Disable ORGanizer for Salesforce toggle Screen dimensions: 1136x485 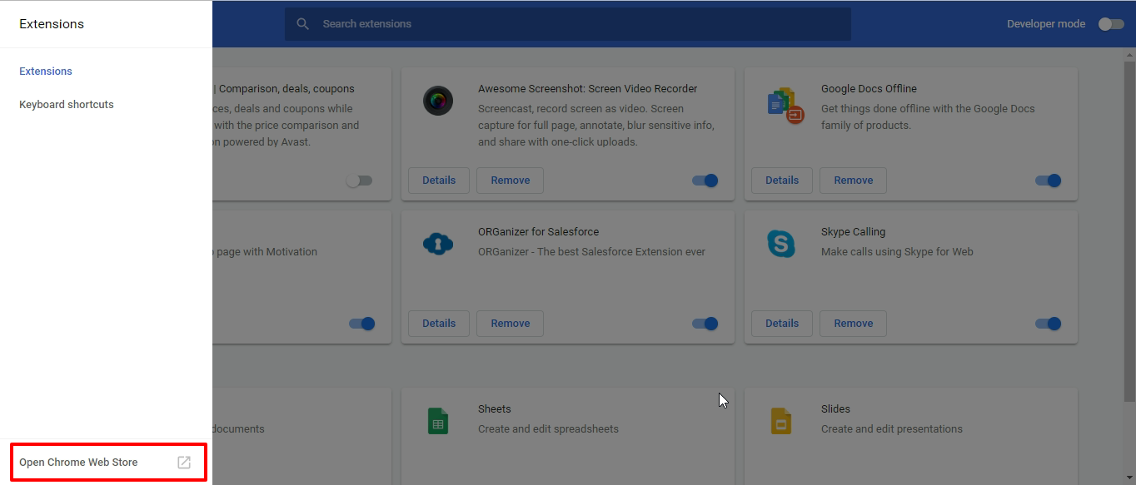(705, 324)
